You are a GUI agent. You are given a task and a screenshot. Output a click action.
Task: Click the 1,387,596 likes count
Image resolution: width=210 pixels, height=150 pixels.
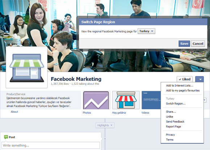point(60,84)
